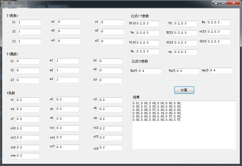Click the l1 field in T(偶数) group

tap(28, 61)
